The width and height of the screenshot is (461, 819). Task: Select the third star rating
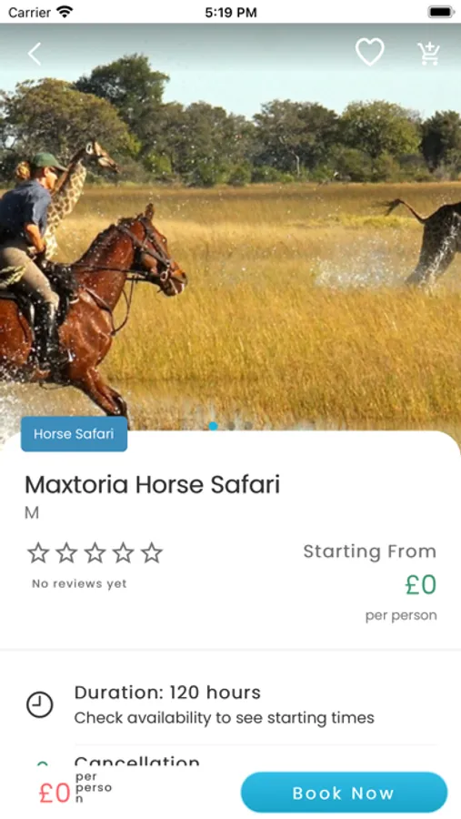point(95,552)
